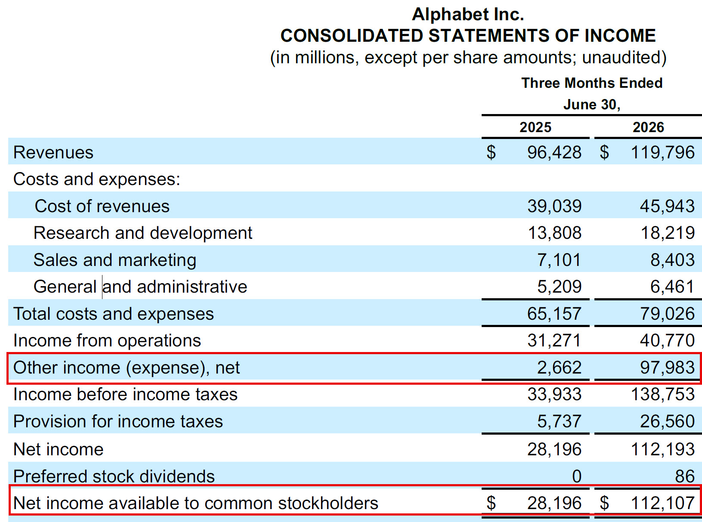Click the 'Three Months Ended' header
This screenshot has width=702, height=522.
tap(592, 83)
